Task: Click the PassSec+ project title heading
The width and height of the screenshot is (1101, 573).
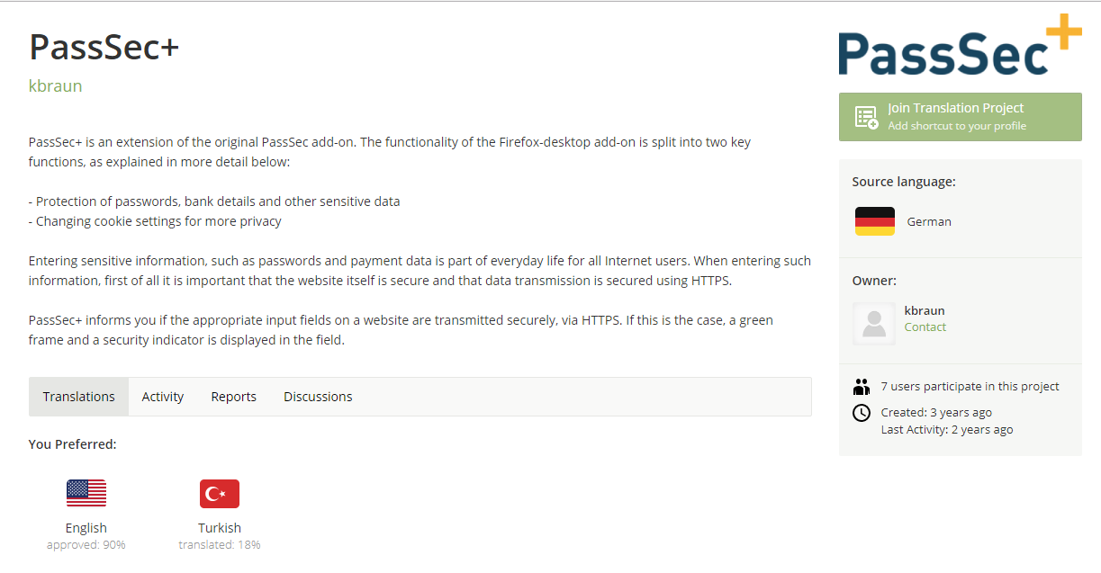Action: [x=104, y=47]
